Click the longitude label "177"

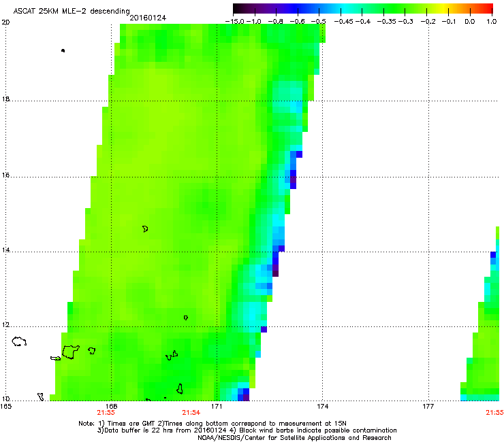428,407
